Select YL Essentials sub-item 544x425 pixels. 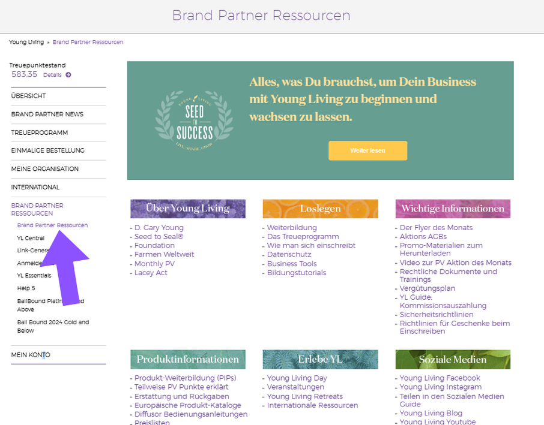tap(34, 275)
